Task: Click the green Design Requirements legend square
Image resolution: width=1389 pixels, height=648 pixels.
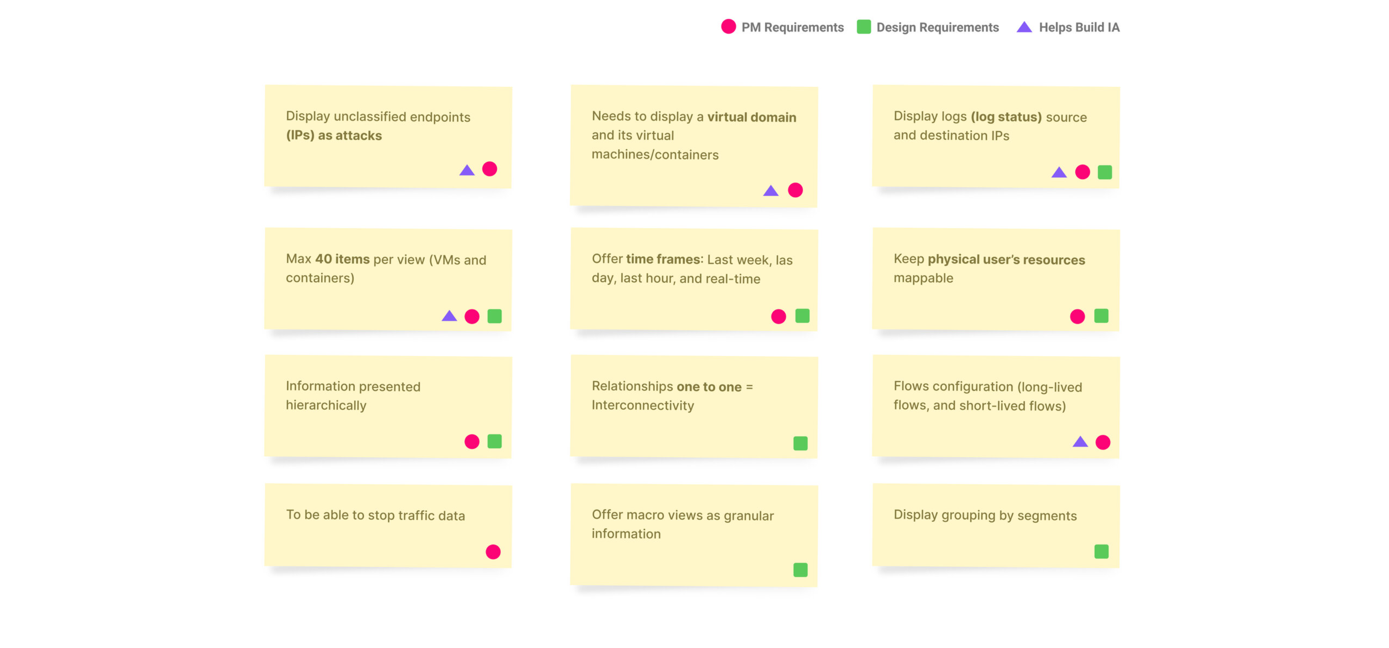Action: [863, 27]
